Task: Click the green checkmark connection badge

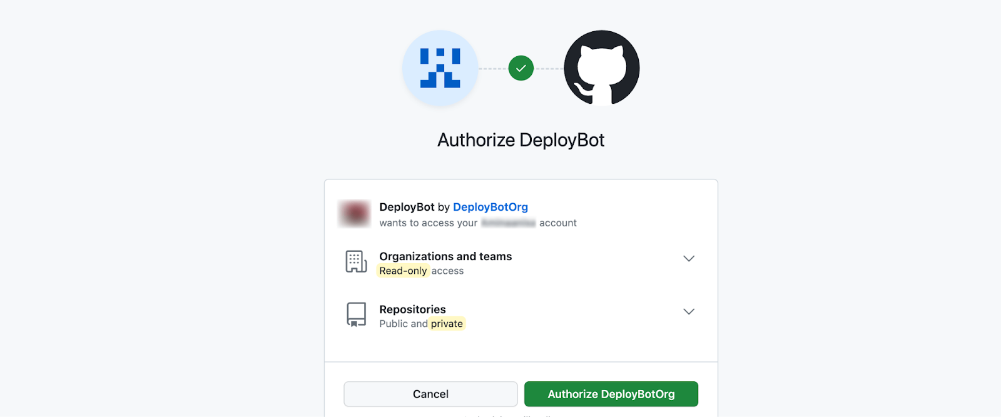Action: pos(521,68)
